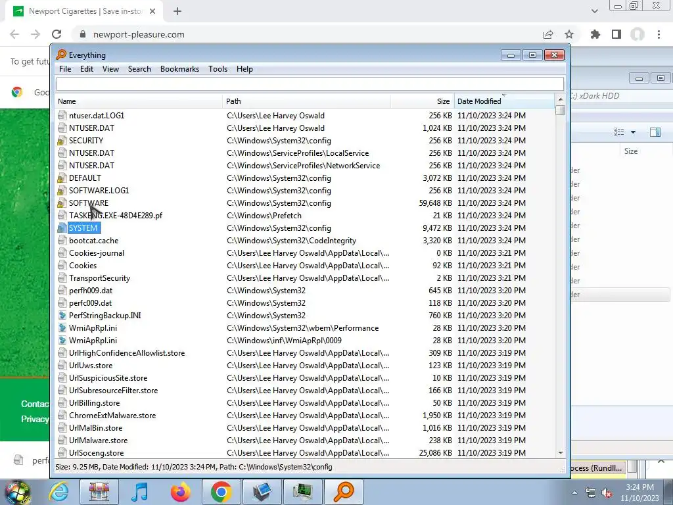Open the Search menu in Everything
This screenshot has height=505, width=673.
(x=139, y=69)
